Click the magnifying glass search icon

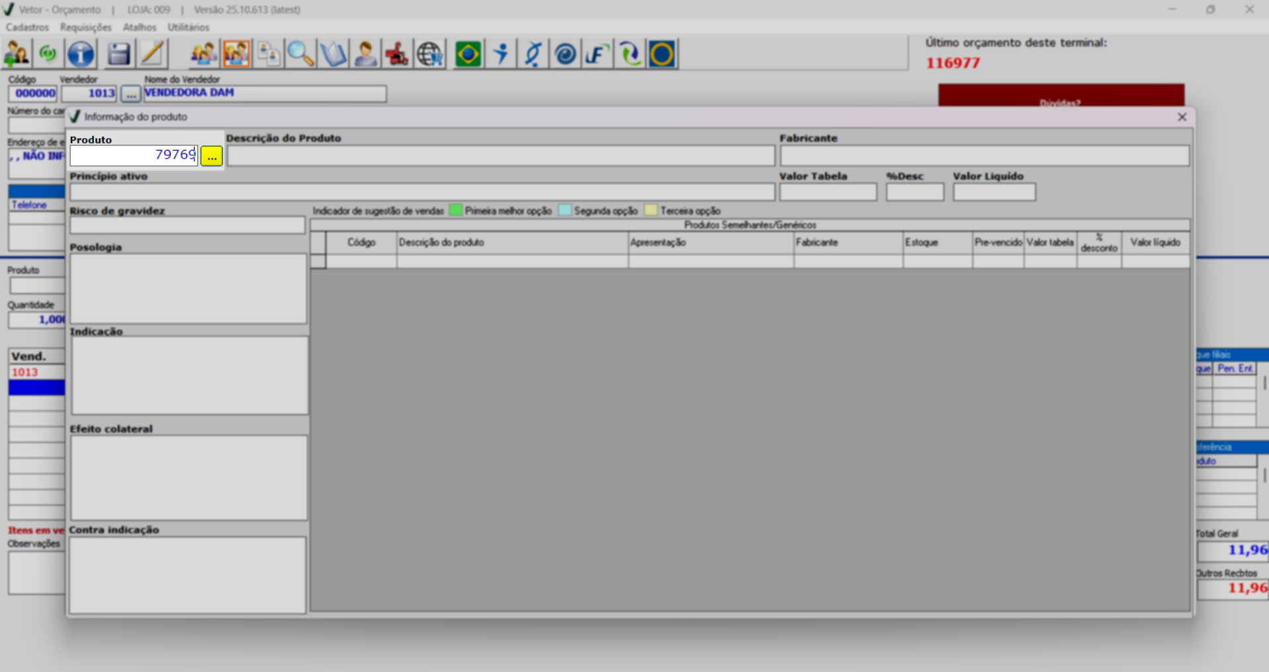300,54
